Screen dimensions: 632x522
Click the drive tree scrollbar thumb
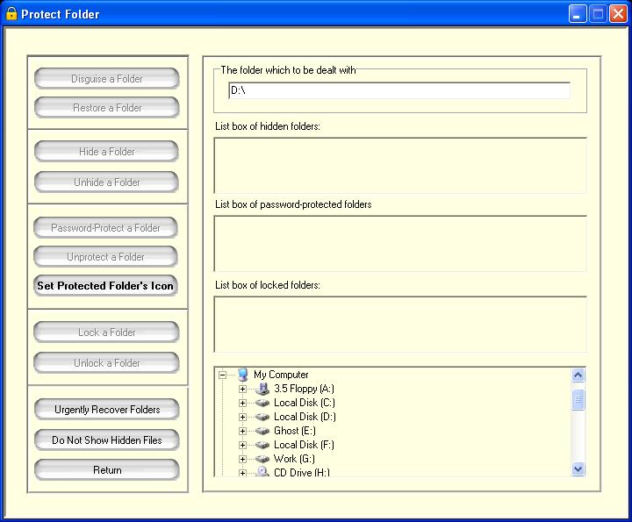click(x=578, y=399)
